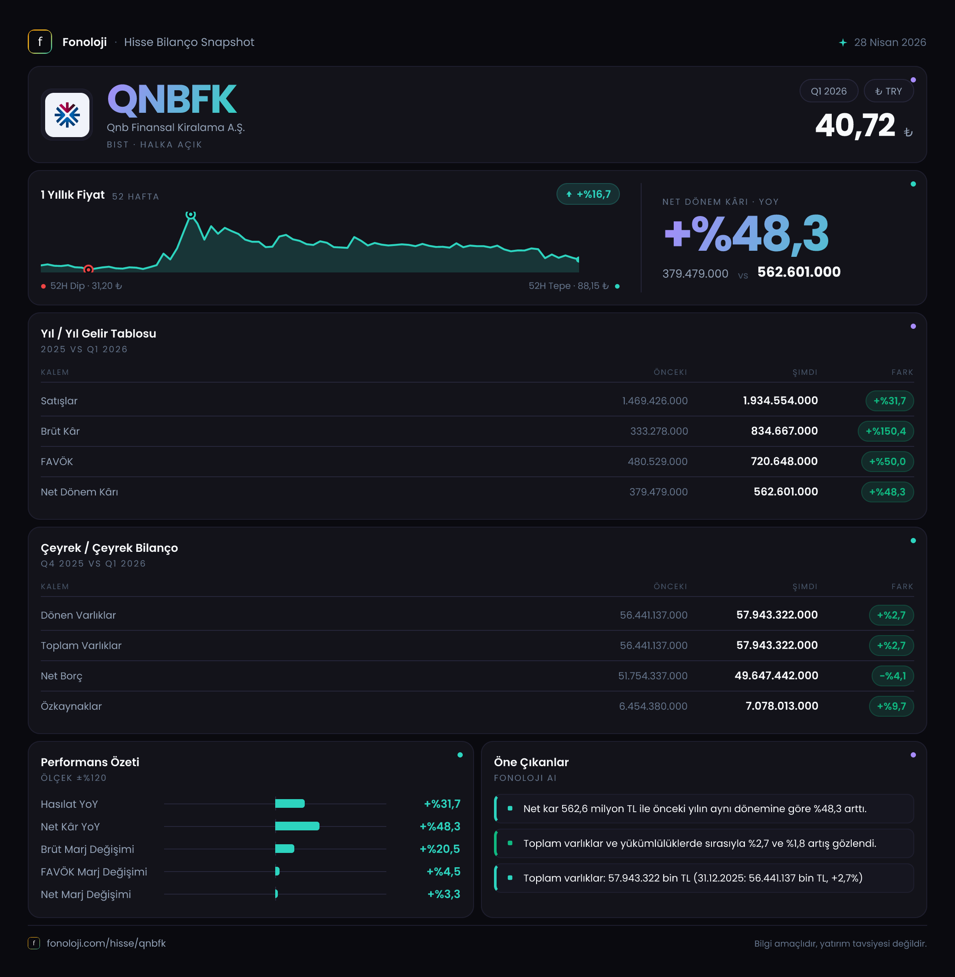Click the "1 Yıllık Fiyat" chart title
The width and height of the screenshot is (955, 977).
click(73, 194)
